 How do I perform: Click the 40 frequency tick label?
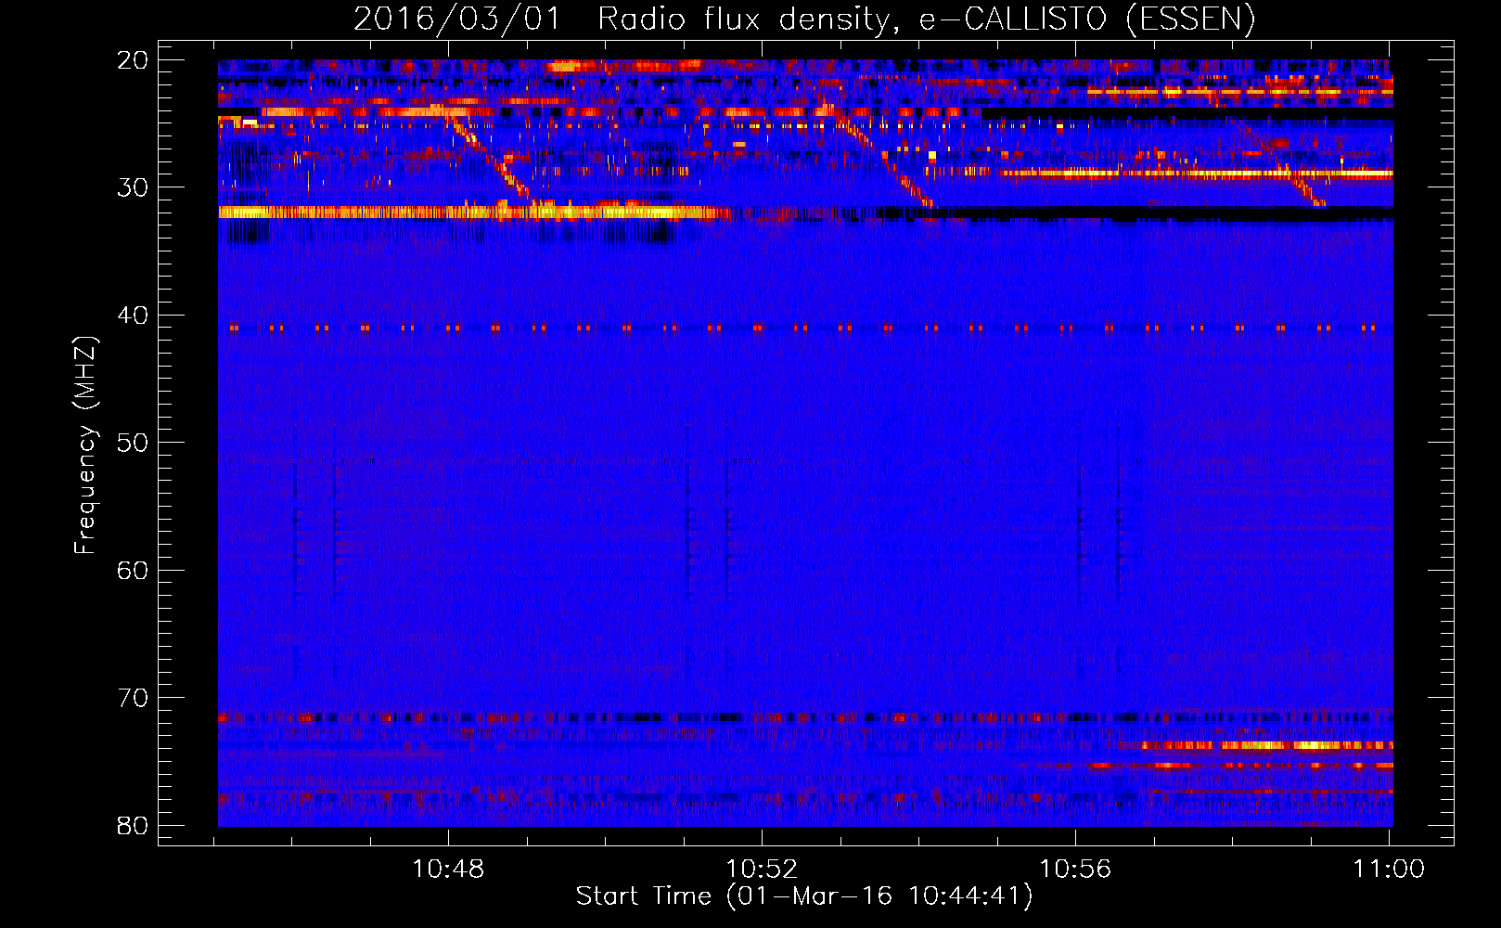click(x=133, y=316)
